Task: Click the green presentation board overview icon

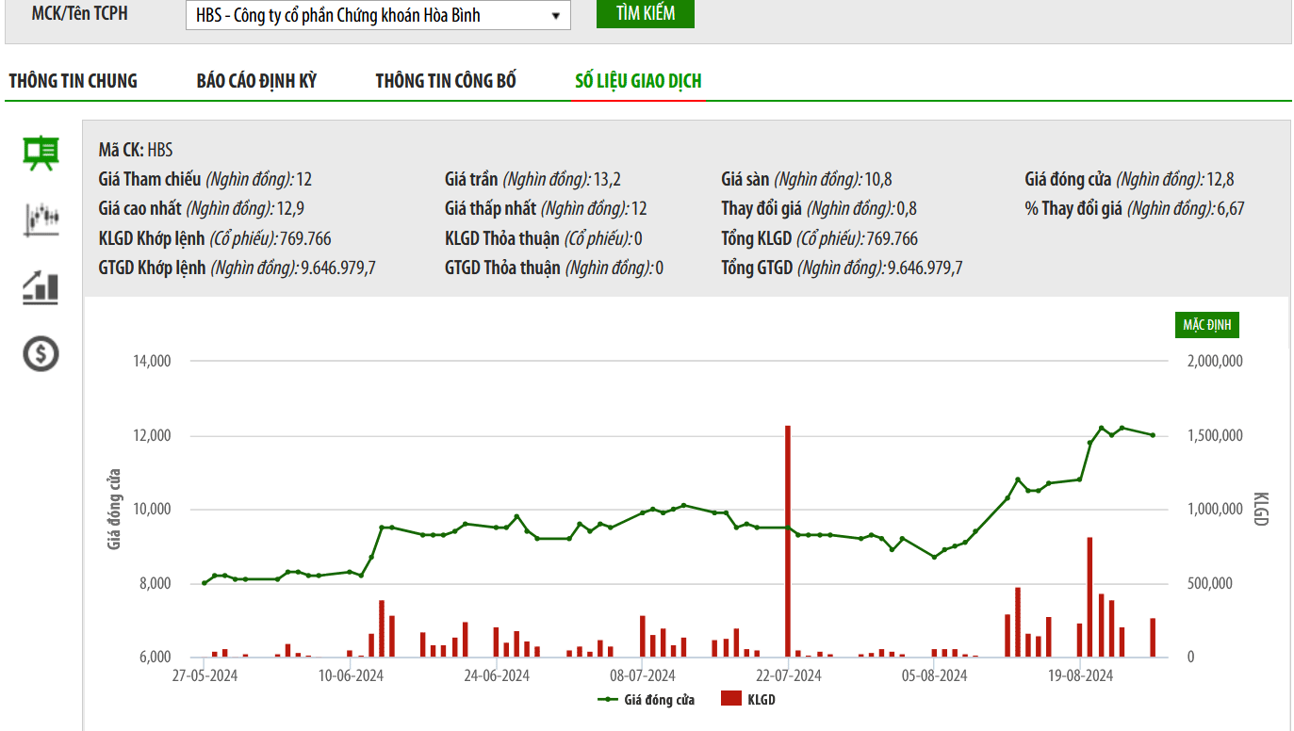Action: (x=41, y=153)
